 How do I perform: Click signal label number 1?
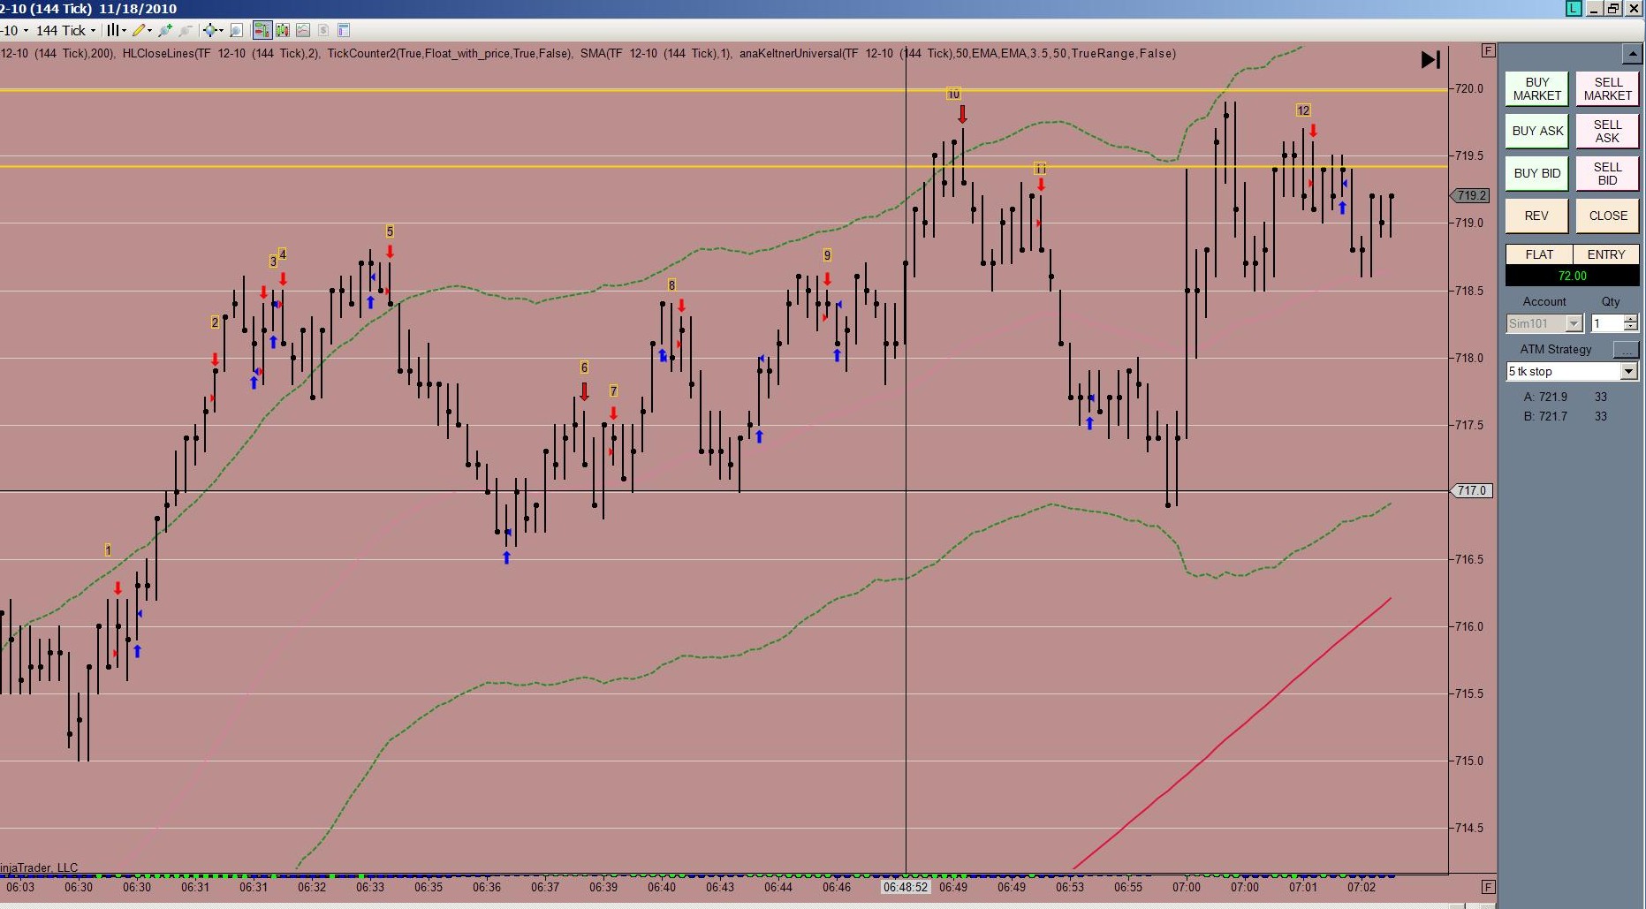[x=108, y=550]
